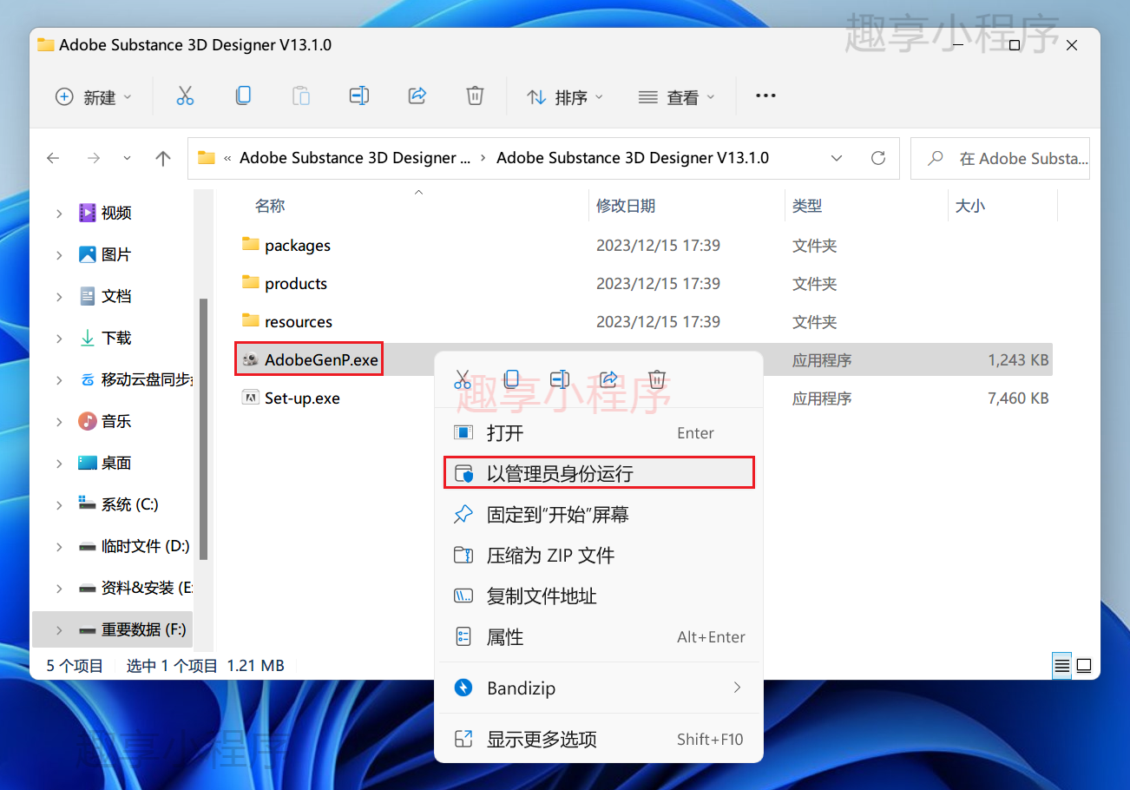Viewport: 1130px width, 790px height.
Task: Expand the 图片 tree item
Action: [59, 254]
